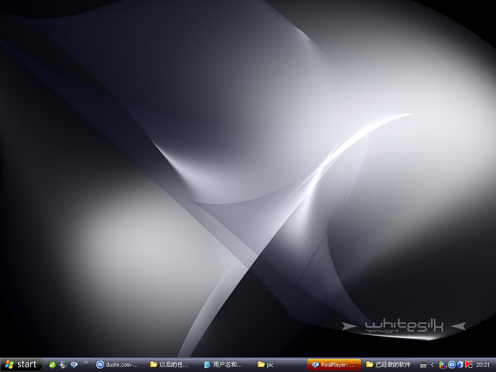Viewport: 496px width, 372px height.
Task: Activate the flashing RealPlayer taskbar button
Action: pyautogui.click(x=334, y=365)
